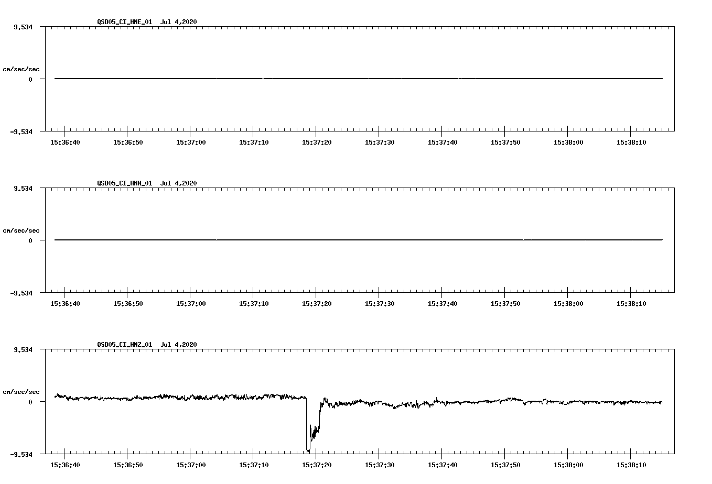The image size is (712, 484).
Task: Click the 15:36:50 time label on HNE chart
Action: click(128, 142)
